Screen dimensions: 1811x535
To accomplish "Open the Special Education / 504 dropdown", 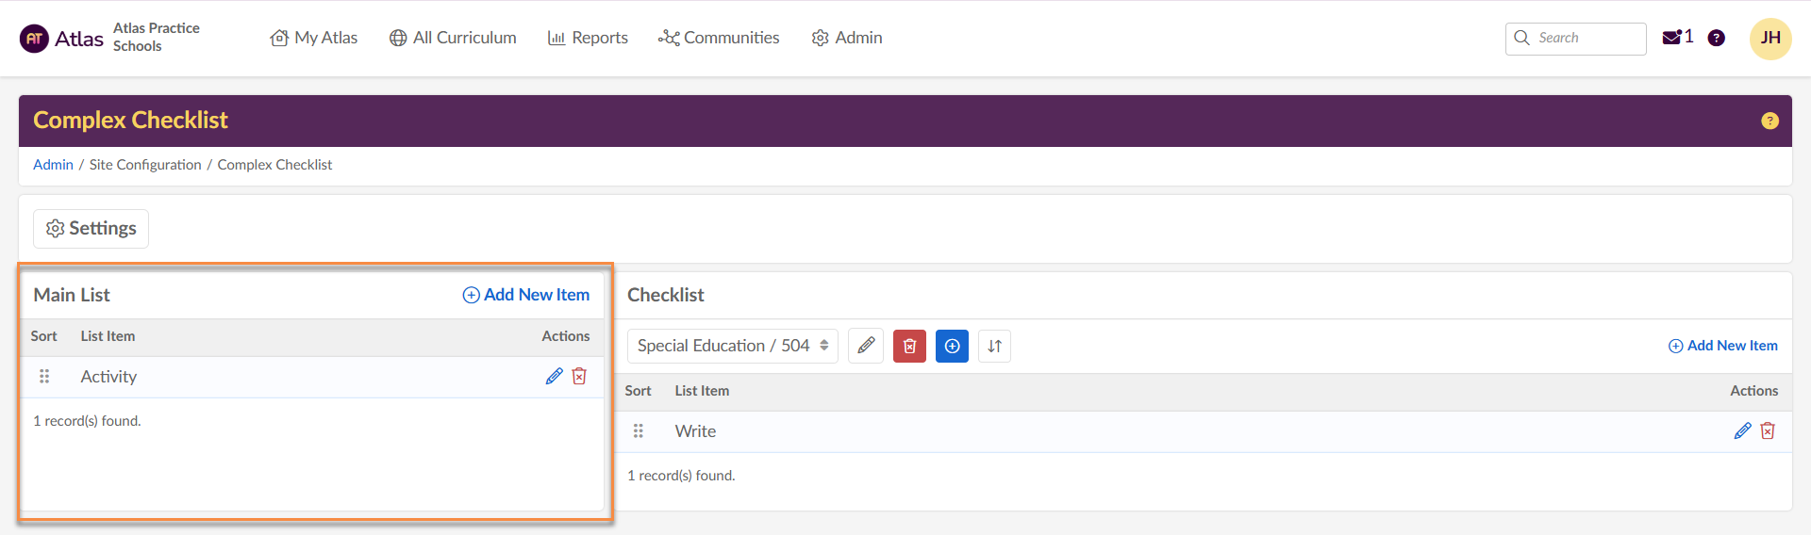I will pos(732,347).
